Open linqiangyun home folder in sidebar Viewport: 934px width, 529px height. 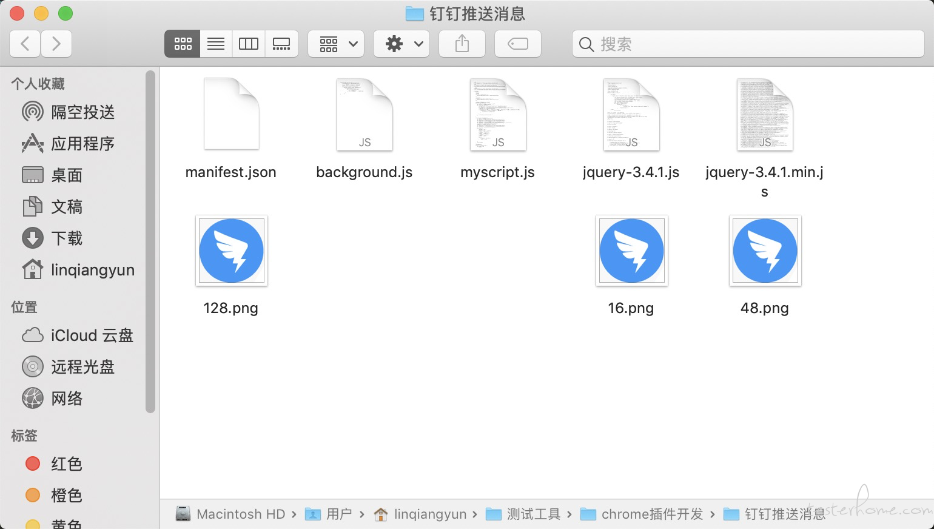(x=78, y=269)
